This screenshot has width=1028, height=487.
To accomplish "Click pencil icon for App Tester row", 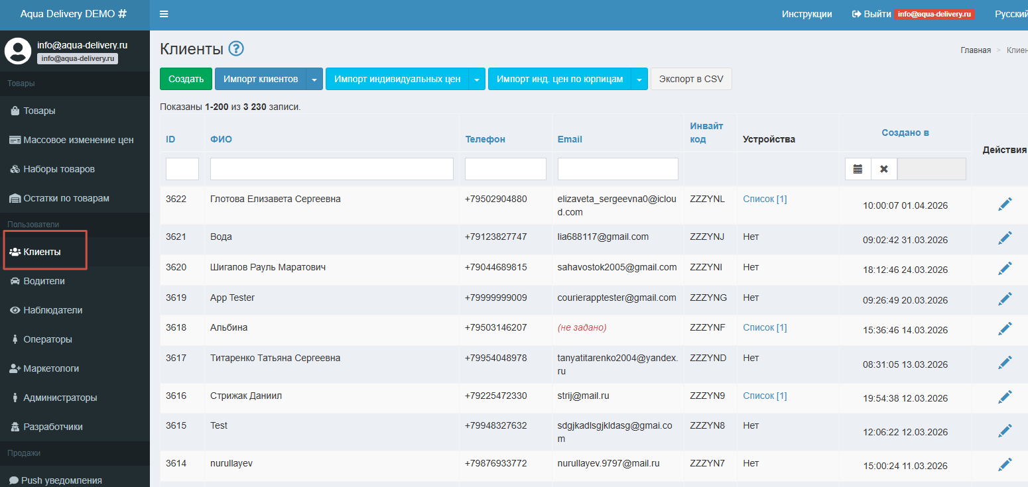I will (x=1005, y=299).
